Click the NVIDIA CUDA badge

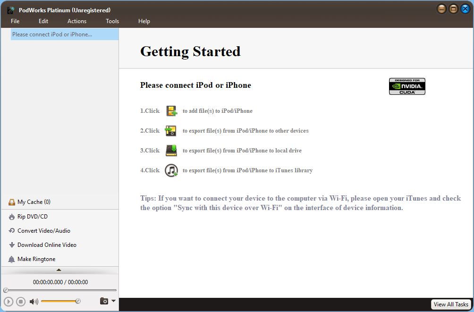coord(407,86)
